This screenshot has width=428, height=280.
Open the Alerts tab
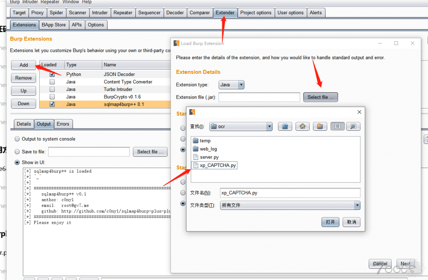click(316, 13)
